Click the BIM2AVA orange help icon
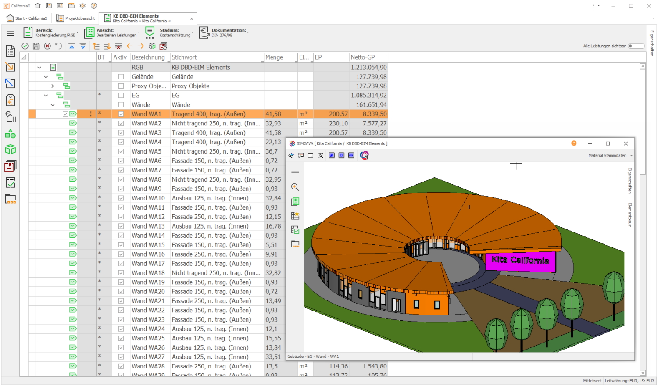 (574, 143)
